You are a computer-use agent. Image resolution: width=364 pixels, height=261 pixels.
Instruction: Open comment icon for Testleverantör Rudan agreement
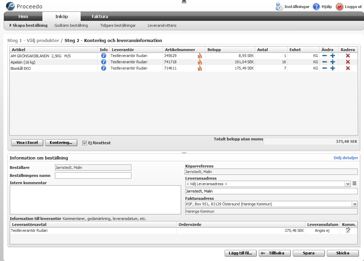coord(348,230)
